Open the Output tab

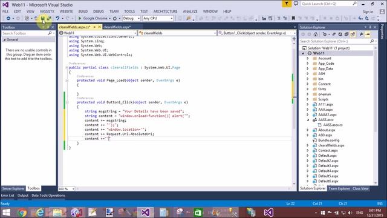click(x=23, y=195)
